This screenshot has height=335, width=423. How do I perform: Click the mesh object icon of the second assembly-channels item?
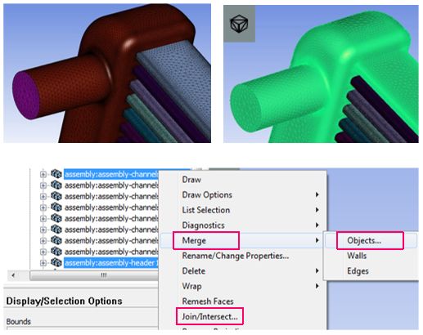(56, 185)
